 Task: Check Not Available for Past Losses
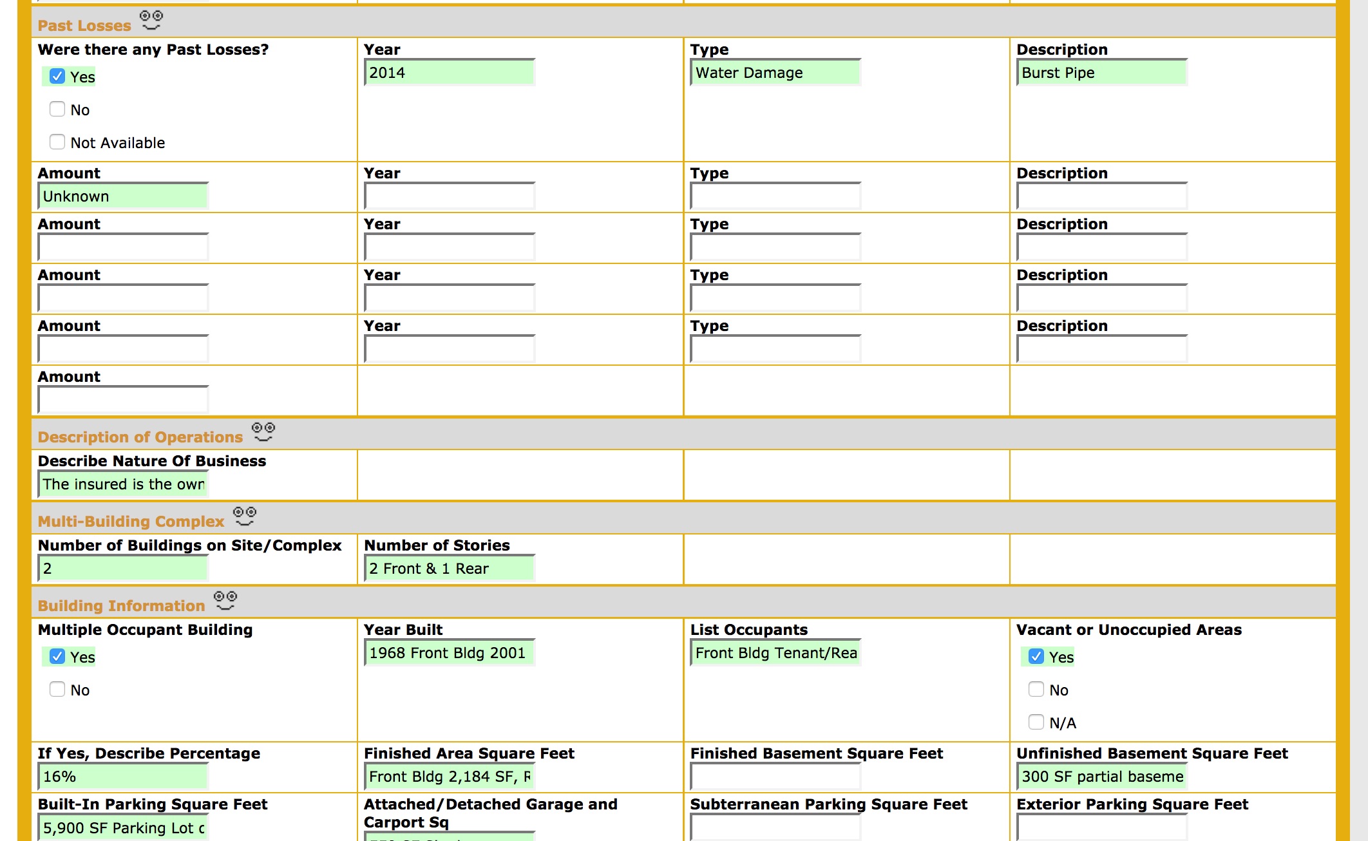57,142
